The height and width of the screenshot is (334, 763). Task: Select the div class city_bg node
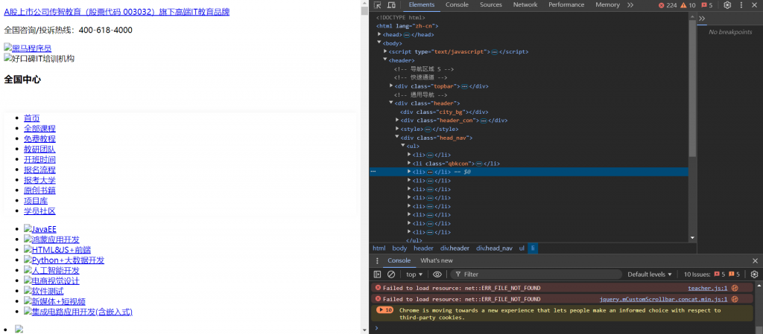pos(444,112)
